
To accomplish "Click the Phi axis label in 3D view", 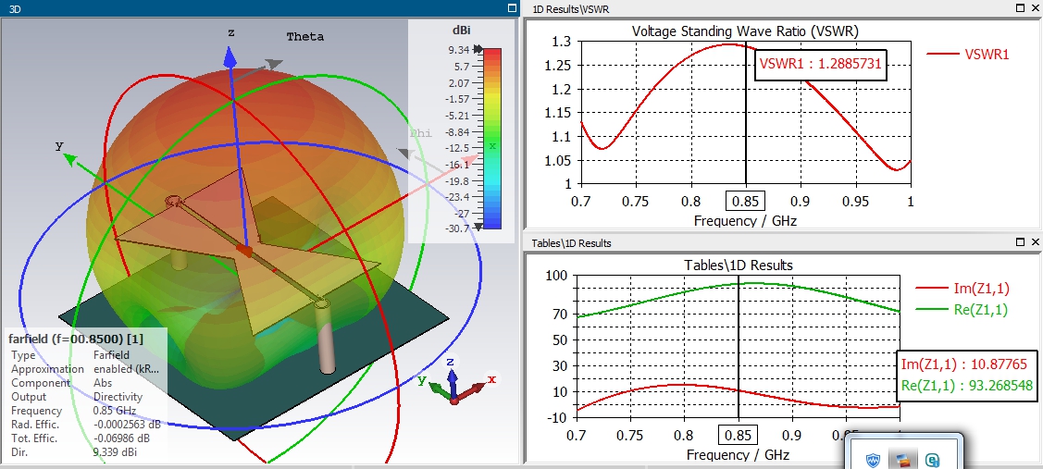I will tap(420, 133).
